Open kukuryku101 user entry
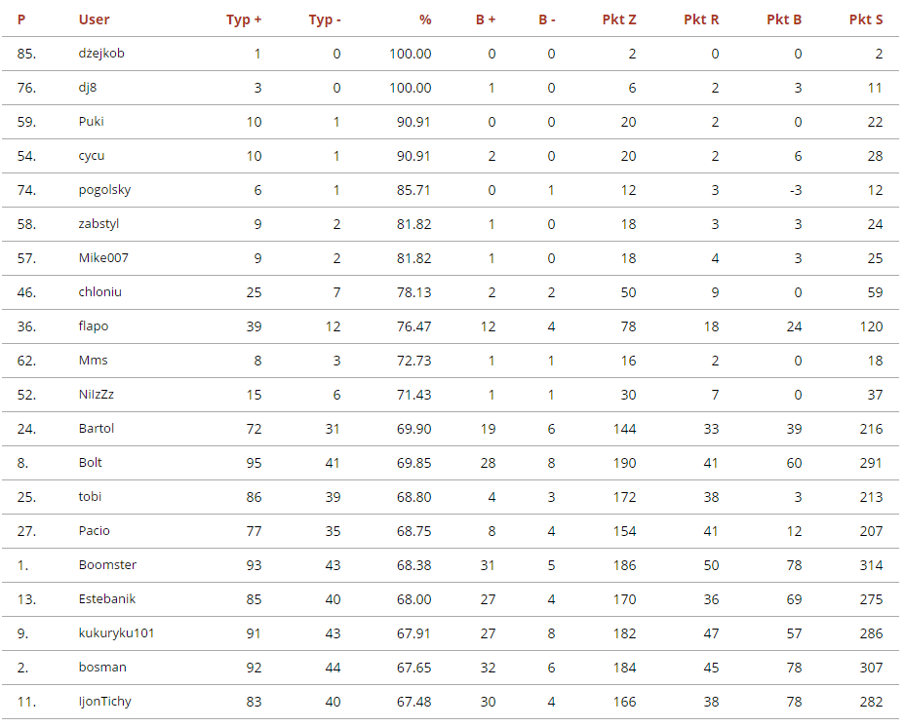 click(116, 633)
